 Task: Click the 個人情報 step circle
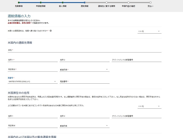(63, 2)
